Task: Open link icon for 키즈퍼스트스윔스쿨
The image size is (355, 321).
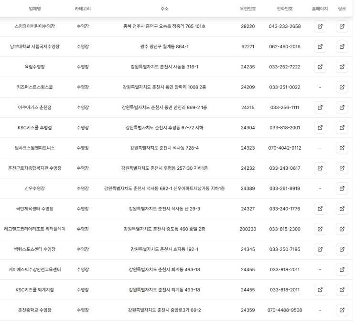Action: (342, 87)
